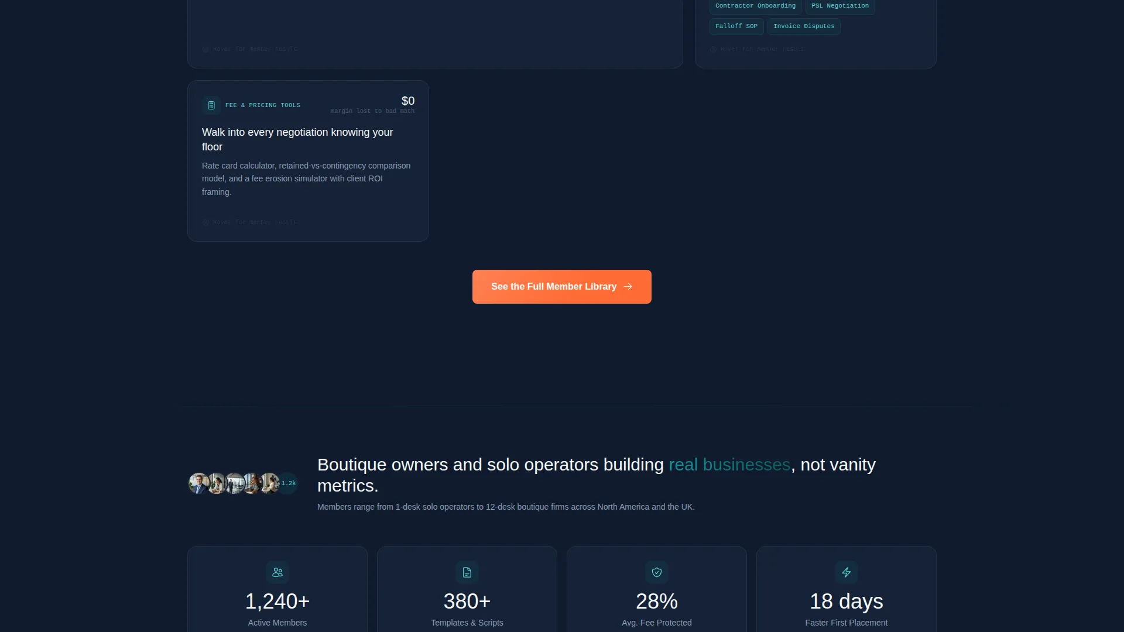Click the 'FEE & PRICING TOOLS' label
Screen dimensions: 1124x632
[263, 105]
